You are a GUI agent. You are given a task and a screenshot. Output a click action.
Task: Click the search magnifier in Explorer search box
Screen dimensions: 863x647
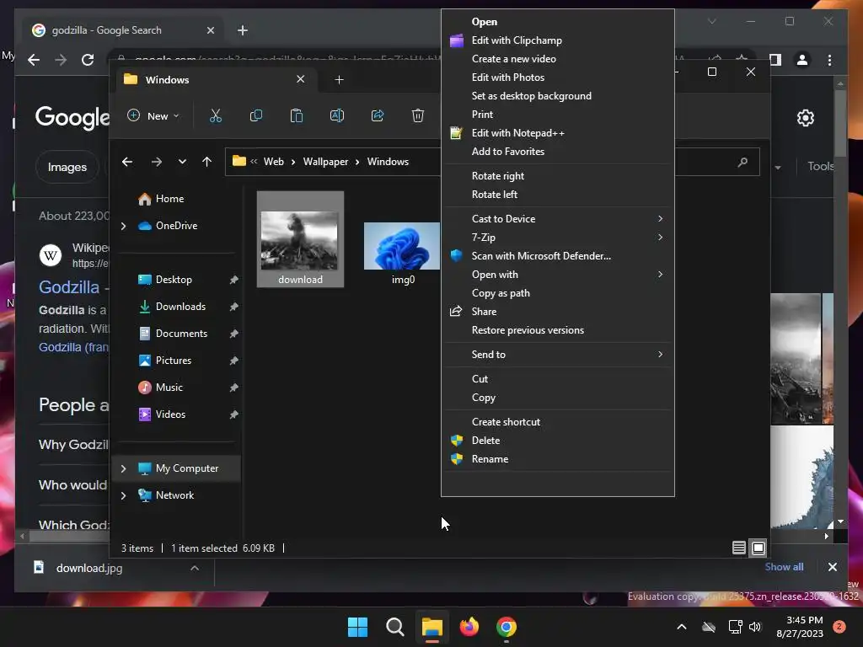[742, 163]
